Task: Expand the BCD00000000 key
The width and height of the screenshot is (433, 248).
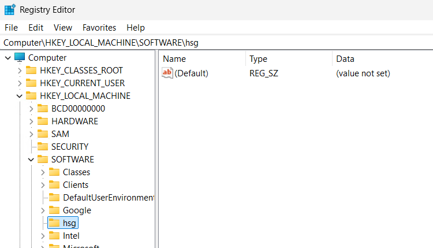Action: point(31,109)
